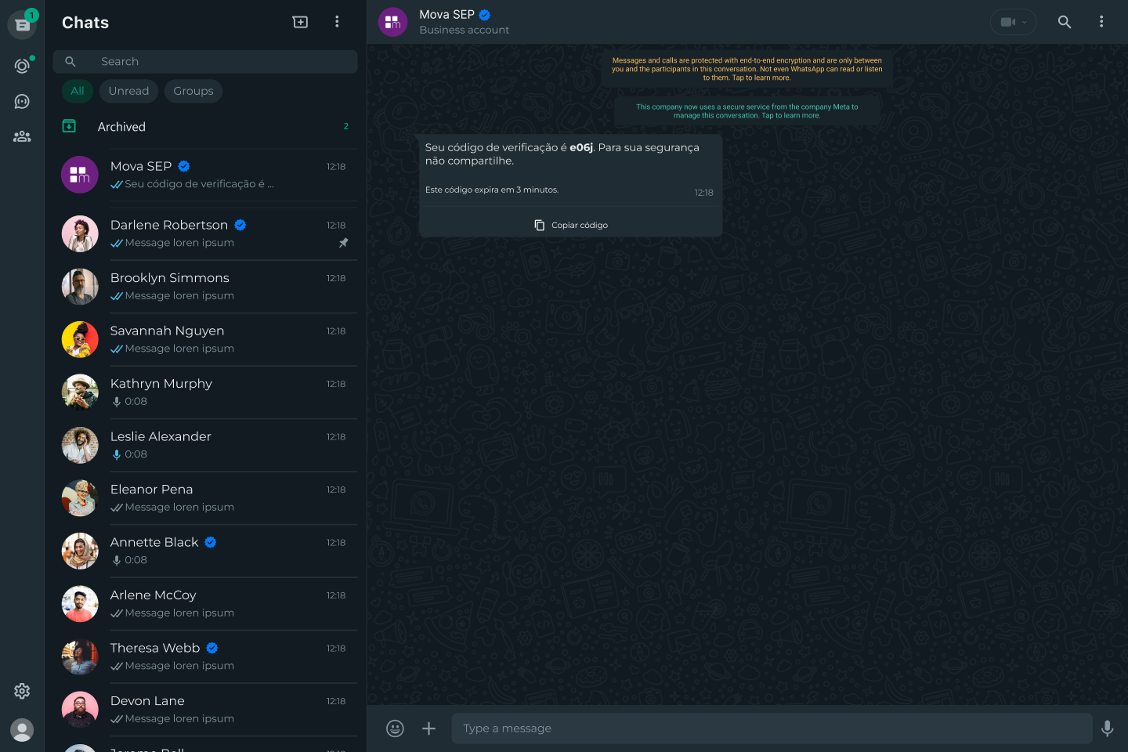Screen dimensions: 1128x752
Task: Open the Status updates icon
Action: click(x=22, y=66)
